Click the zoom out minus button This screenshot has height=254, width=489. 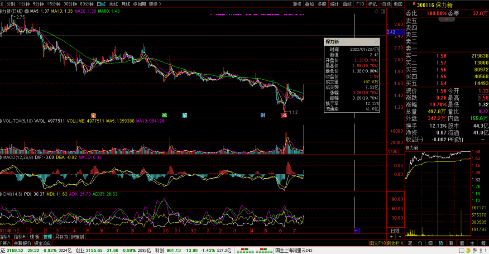[400, 237]
